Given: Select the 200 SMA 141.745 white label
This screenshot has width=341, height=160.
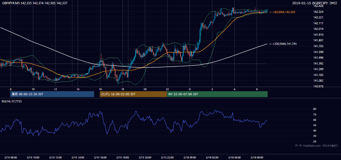Looking at the screenshot, I should (283, 44).
